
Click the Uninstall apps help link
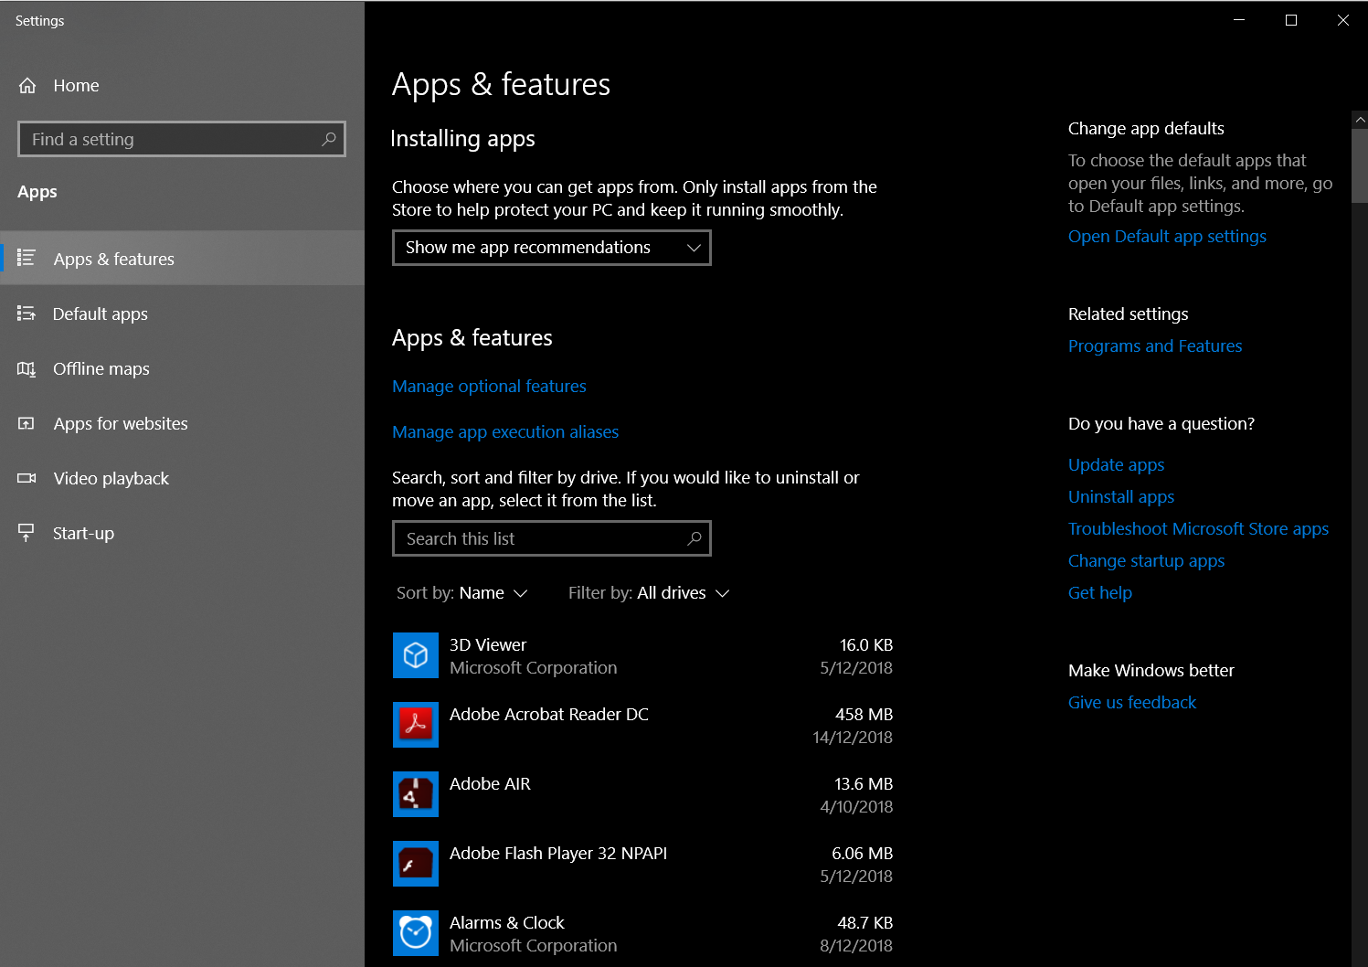point(1121,497)
